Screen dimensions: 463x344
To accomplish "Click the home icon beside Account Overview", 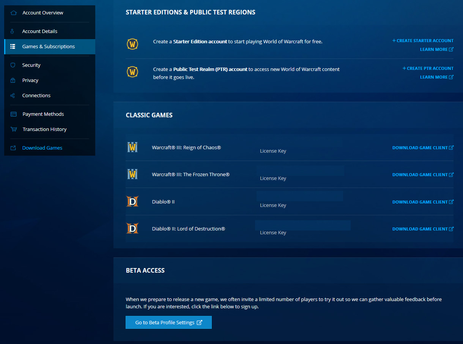I will pyautogui.click(x=14, y=13).
